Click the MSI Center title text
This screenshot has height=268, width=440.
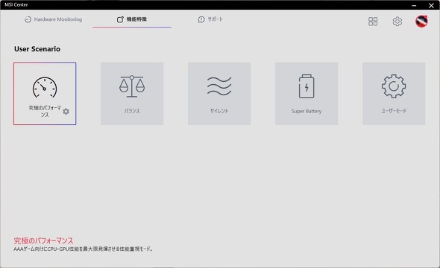[x=16, y=4]
